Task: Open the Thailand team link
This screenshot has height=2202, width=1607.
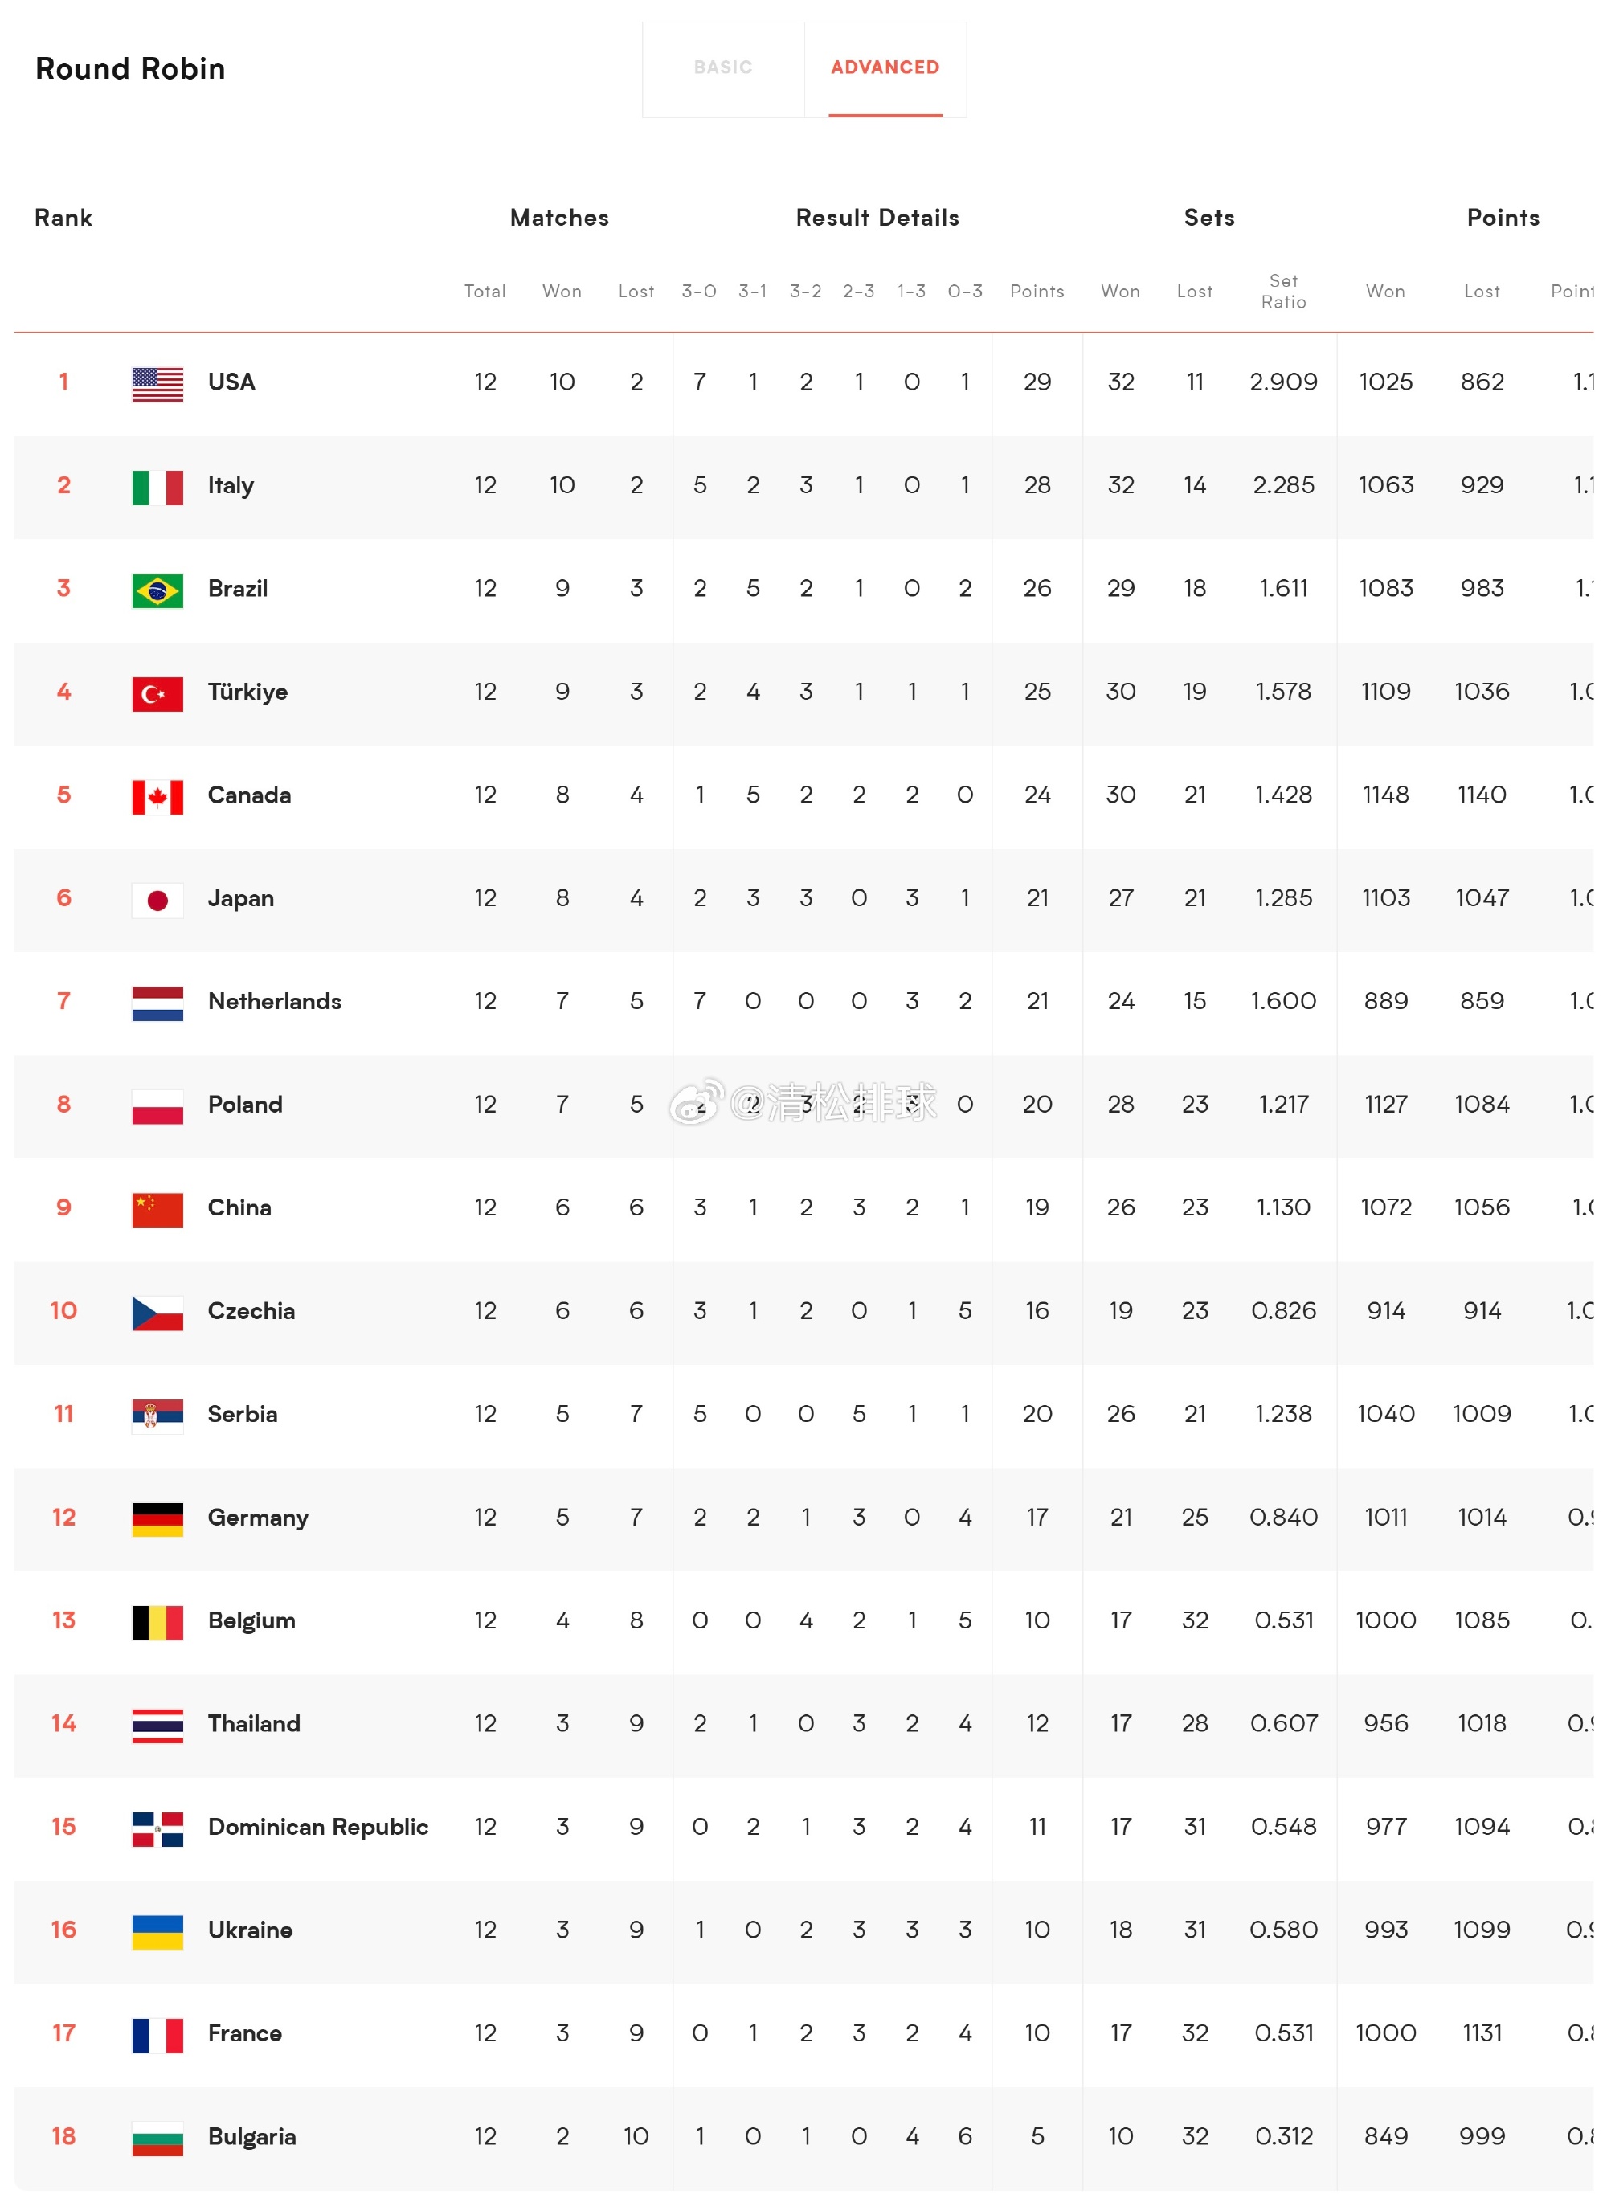Action: (x=254, y=1723)
